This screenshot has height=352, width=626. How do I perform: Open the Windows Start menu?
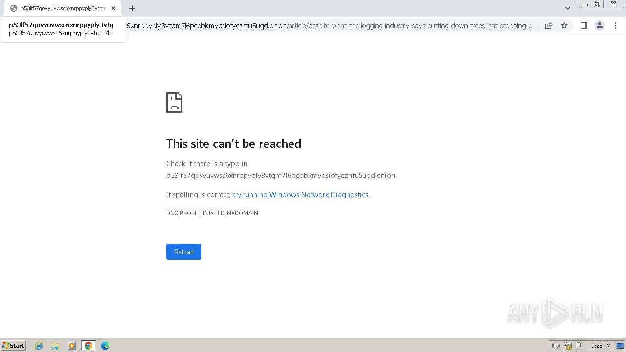tap(14, 346)
